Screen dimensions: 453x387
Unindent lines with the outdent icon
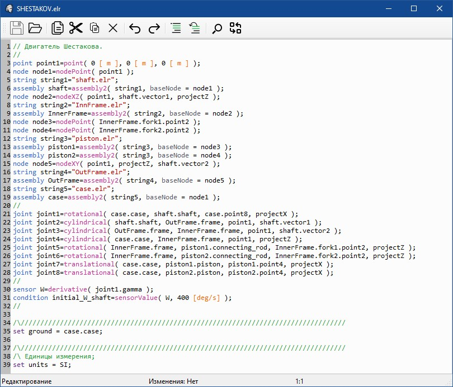click(x=195, y=28)
